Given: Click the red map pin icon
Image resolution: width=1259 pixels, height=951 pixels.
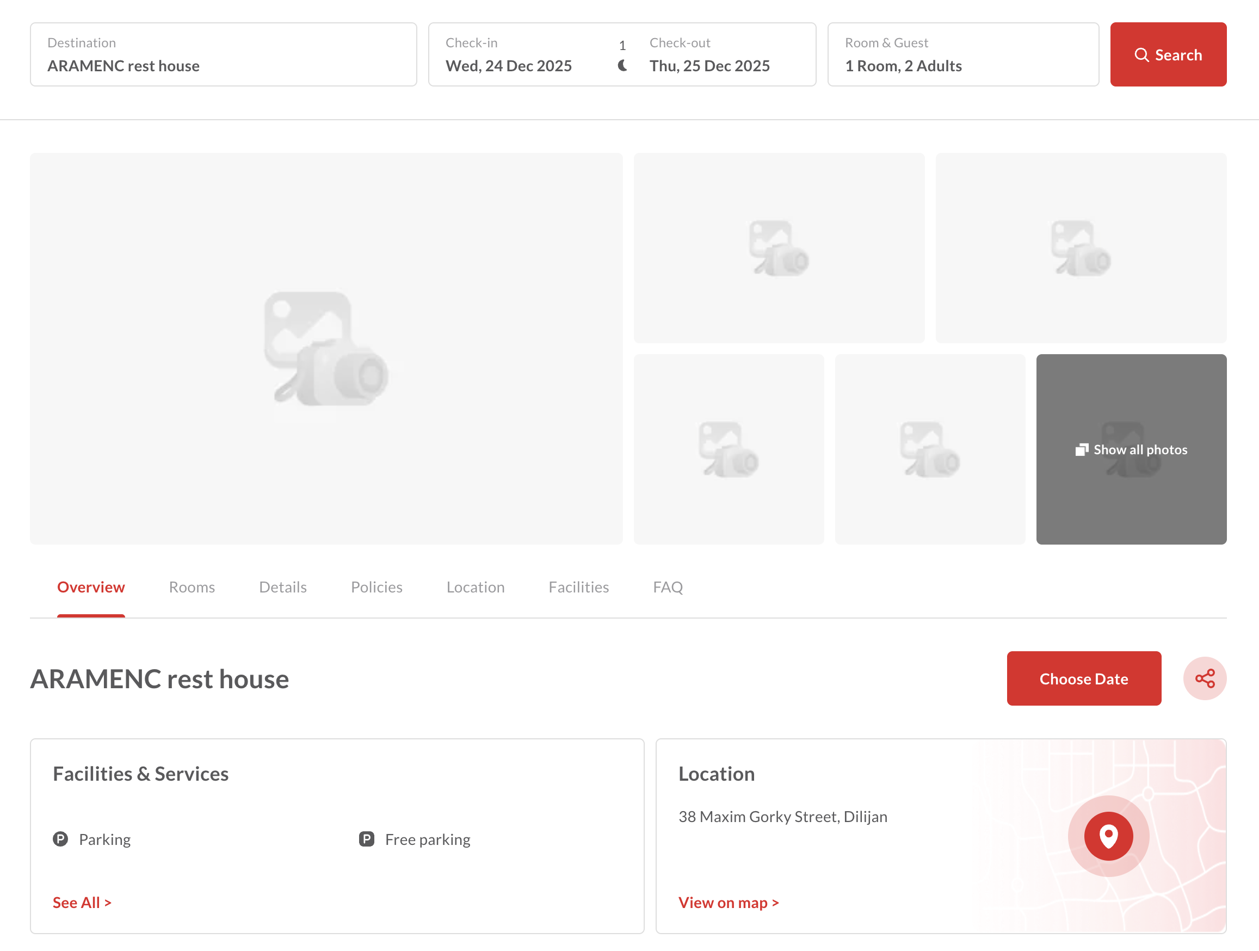Looking at the screenshot, I should pyautogui.click(x=1108, y=836).
